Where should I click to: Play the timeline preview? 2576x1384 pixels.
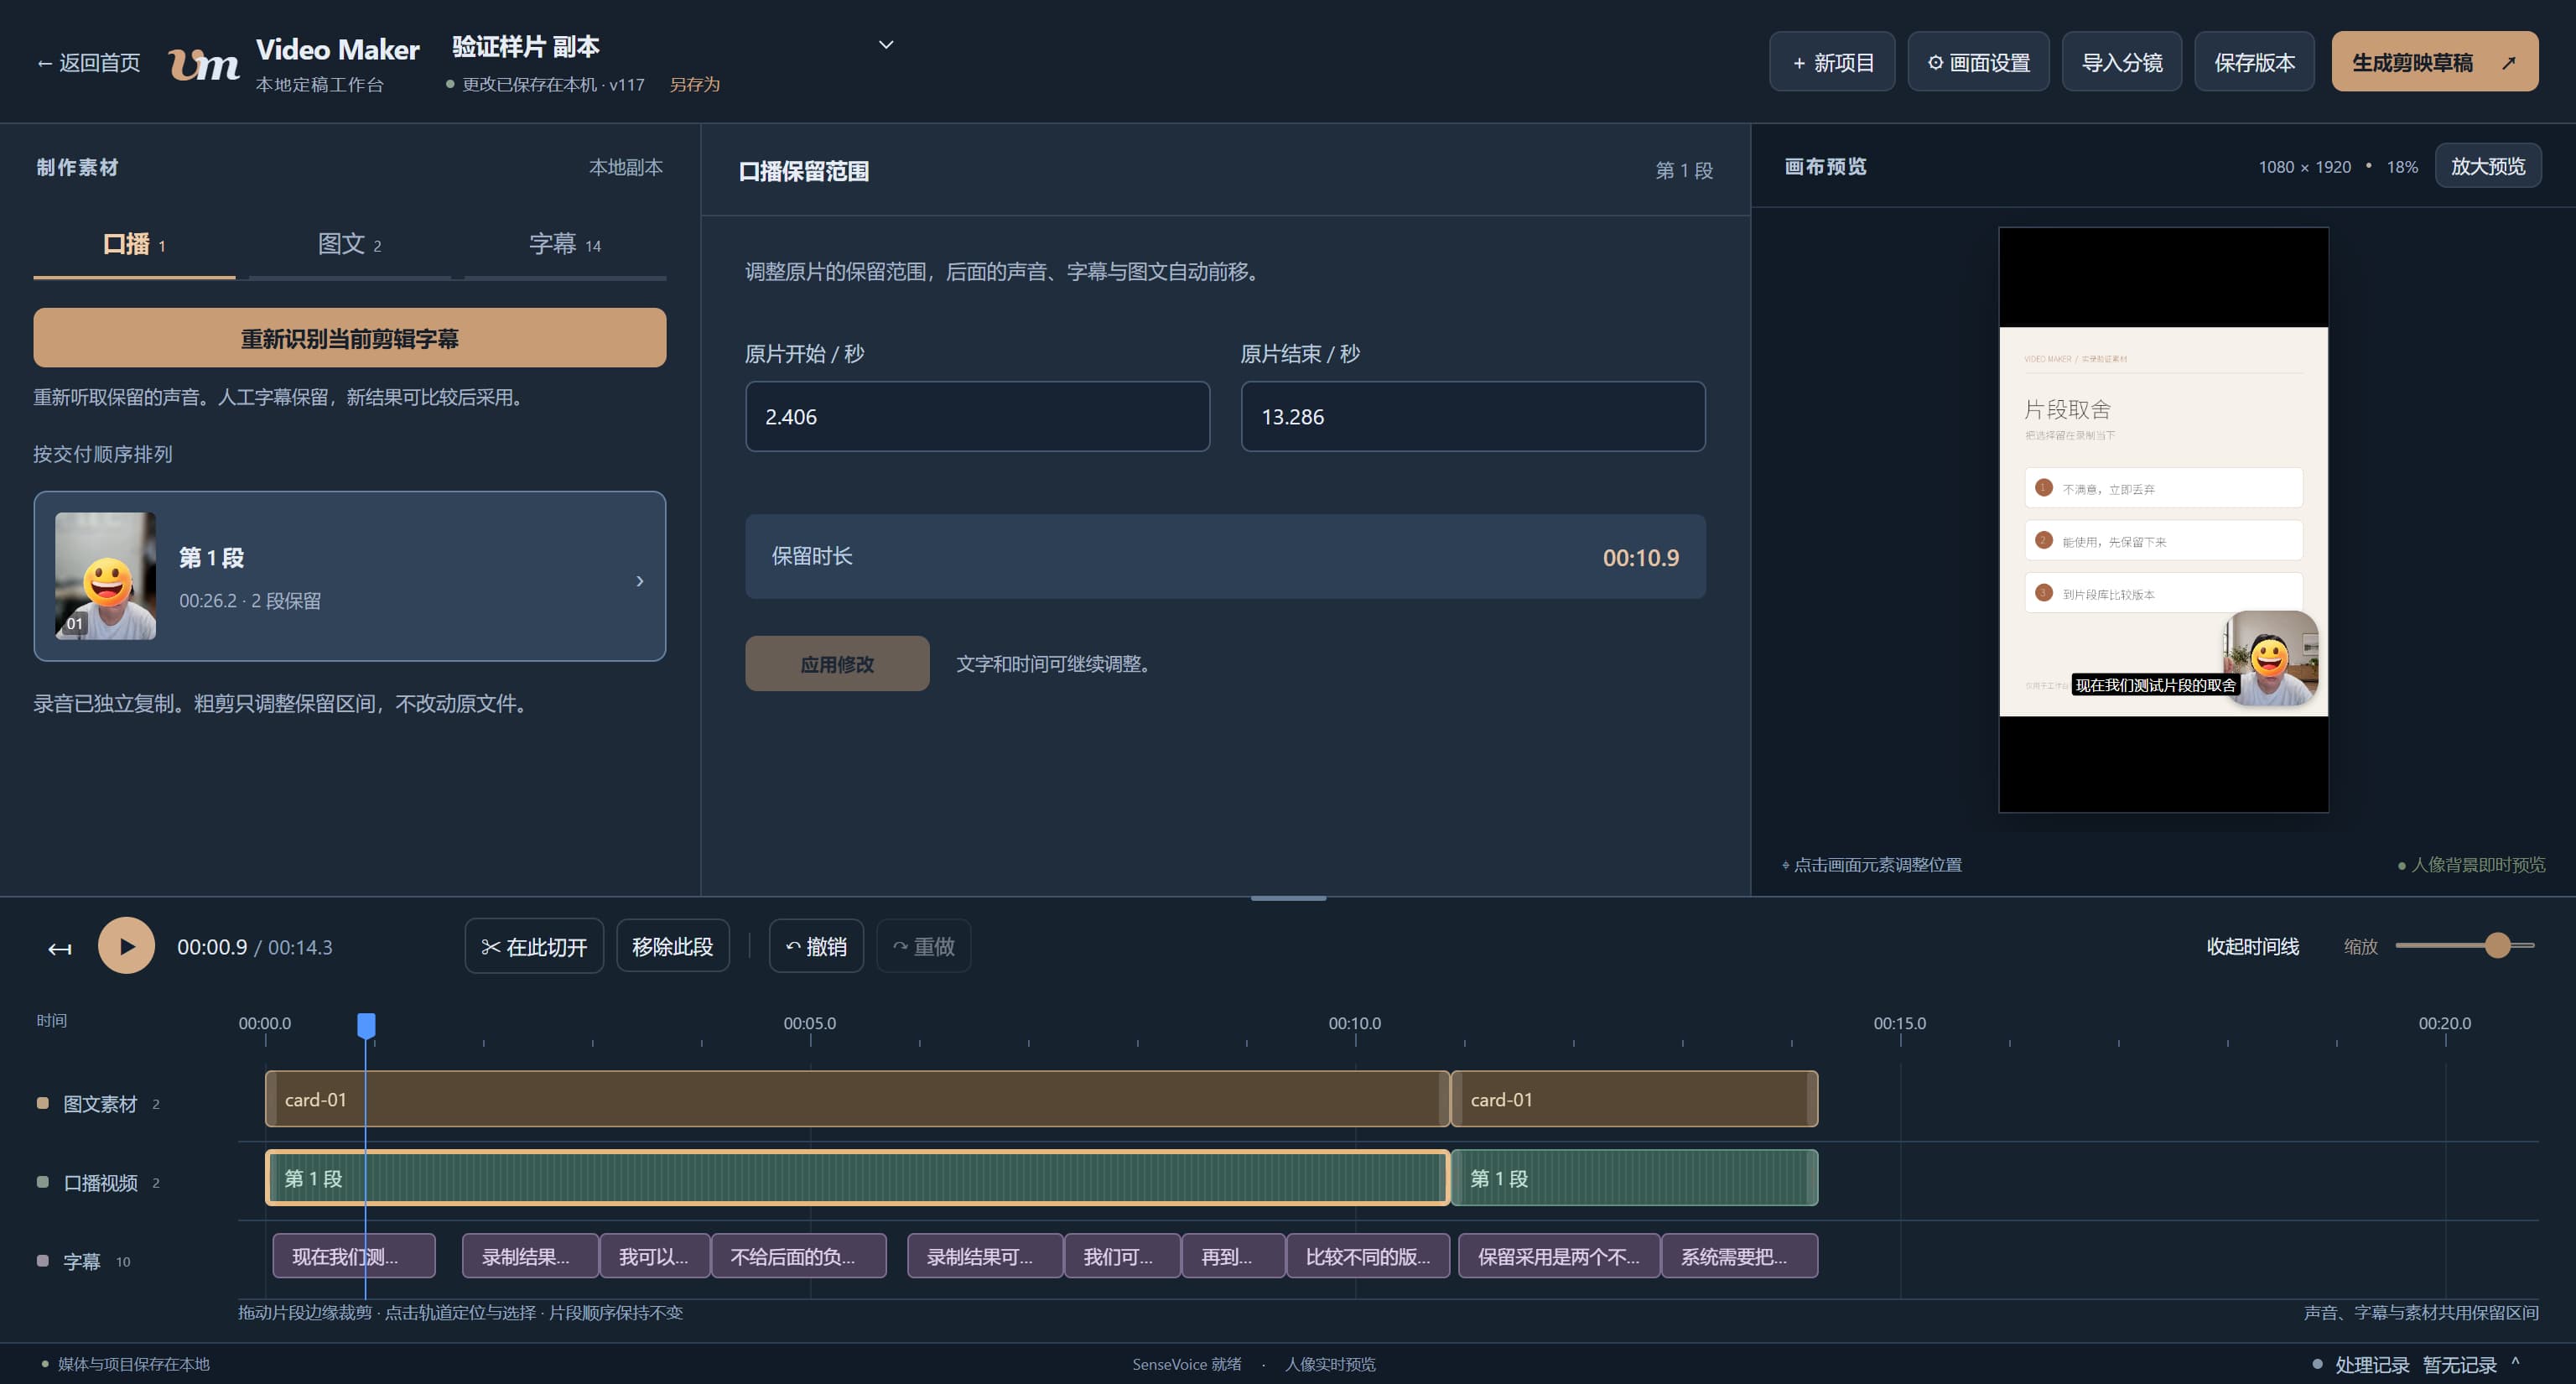coord(126,946)
